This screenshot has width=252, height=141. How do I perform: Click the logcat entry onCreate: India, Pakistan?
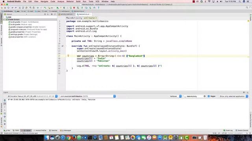tap(52, 99)
